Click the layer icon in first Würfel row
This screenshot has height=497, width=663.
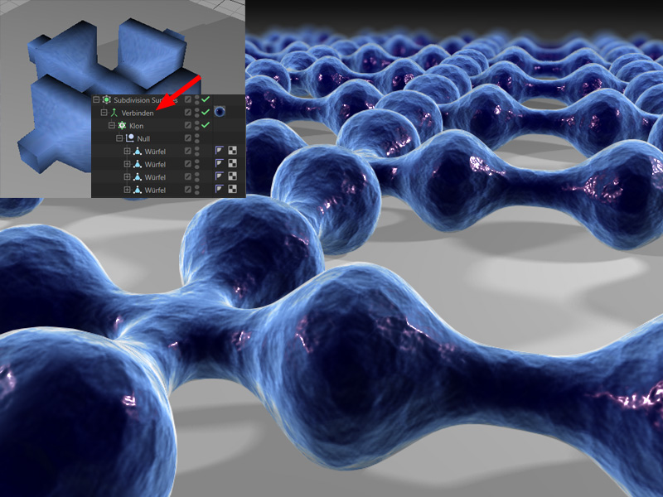point(188,151)
